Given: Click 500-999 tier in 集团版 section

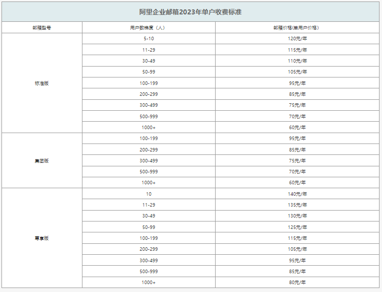Looking at the screenshot, I should click(149, 172).
